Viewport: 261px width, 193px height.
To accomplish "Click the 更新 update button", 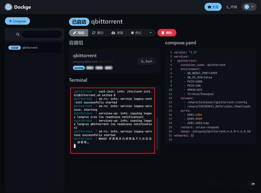I will click(x=117, y=33).
